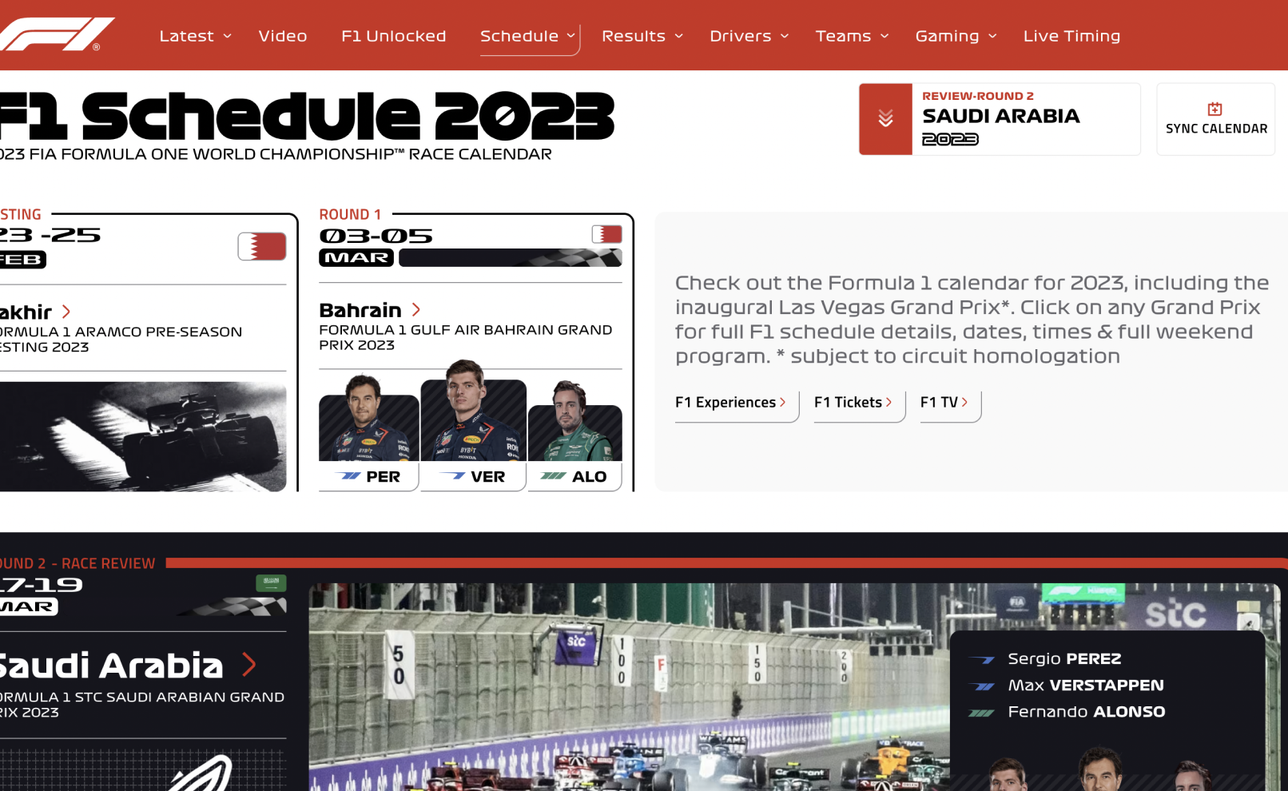Click Bahrain flag on testing card

262,246
